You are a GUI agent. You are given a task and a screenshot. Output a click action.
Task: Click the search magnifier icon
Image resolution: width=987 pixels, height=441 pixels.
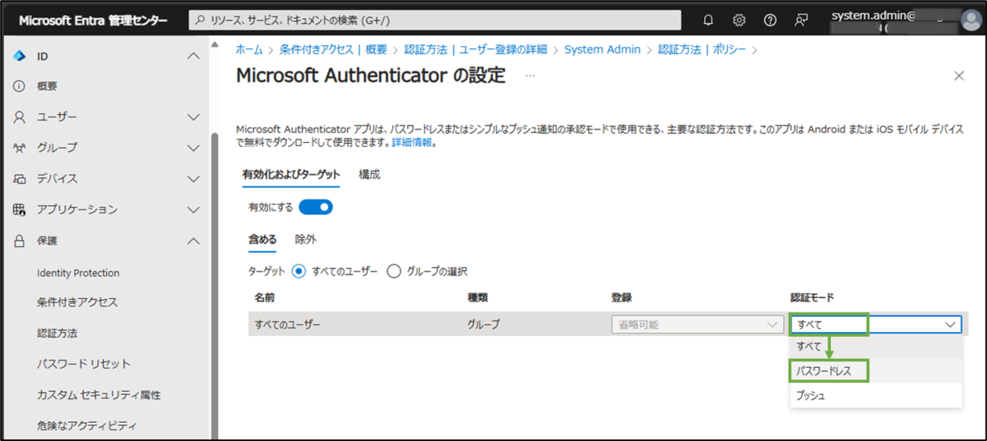click(x=200, y=20)
